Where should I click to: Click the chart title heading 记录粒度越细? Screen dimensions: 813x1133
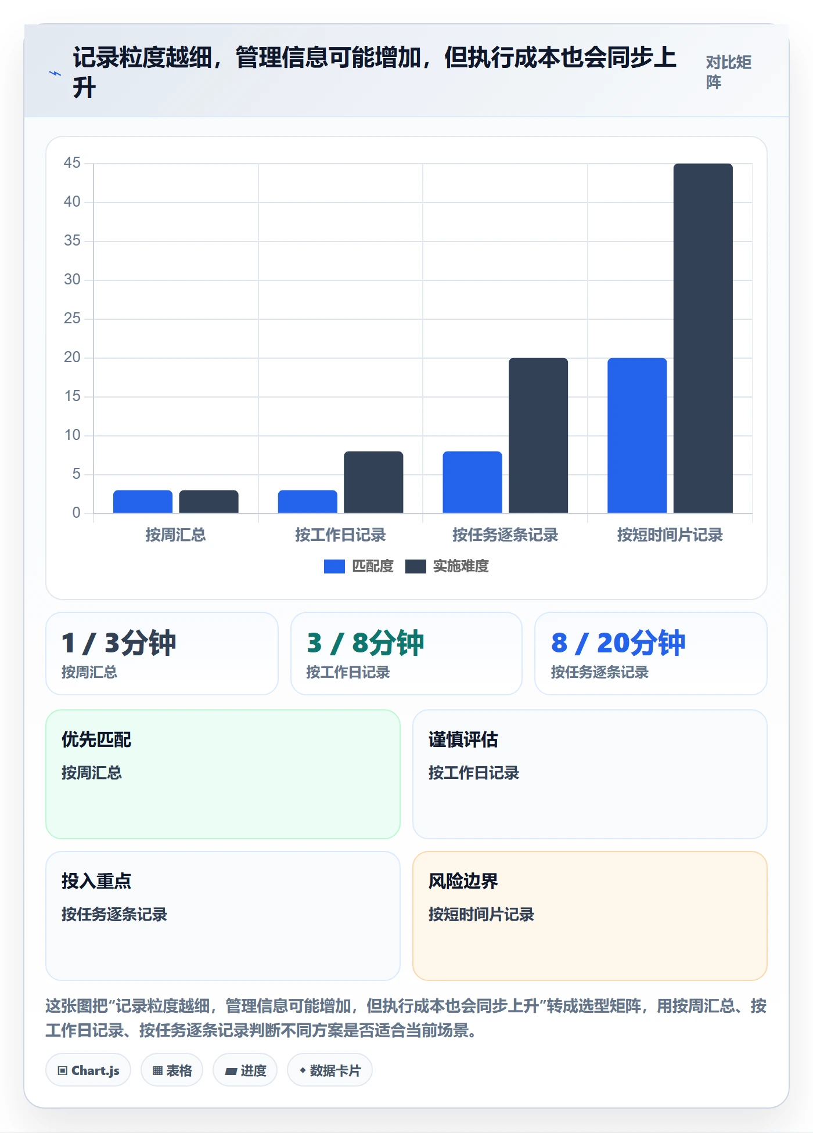click(375, 73)
